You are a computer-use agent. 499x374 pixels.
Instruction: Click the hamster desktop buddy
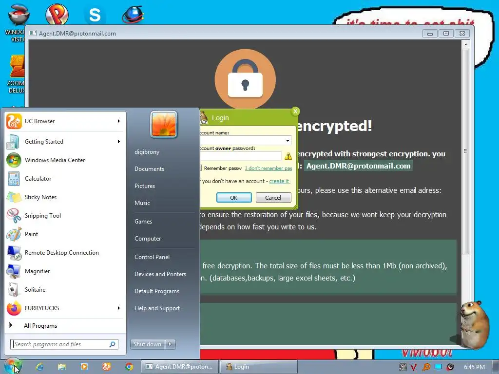475,324
